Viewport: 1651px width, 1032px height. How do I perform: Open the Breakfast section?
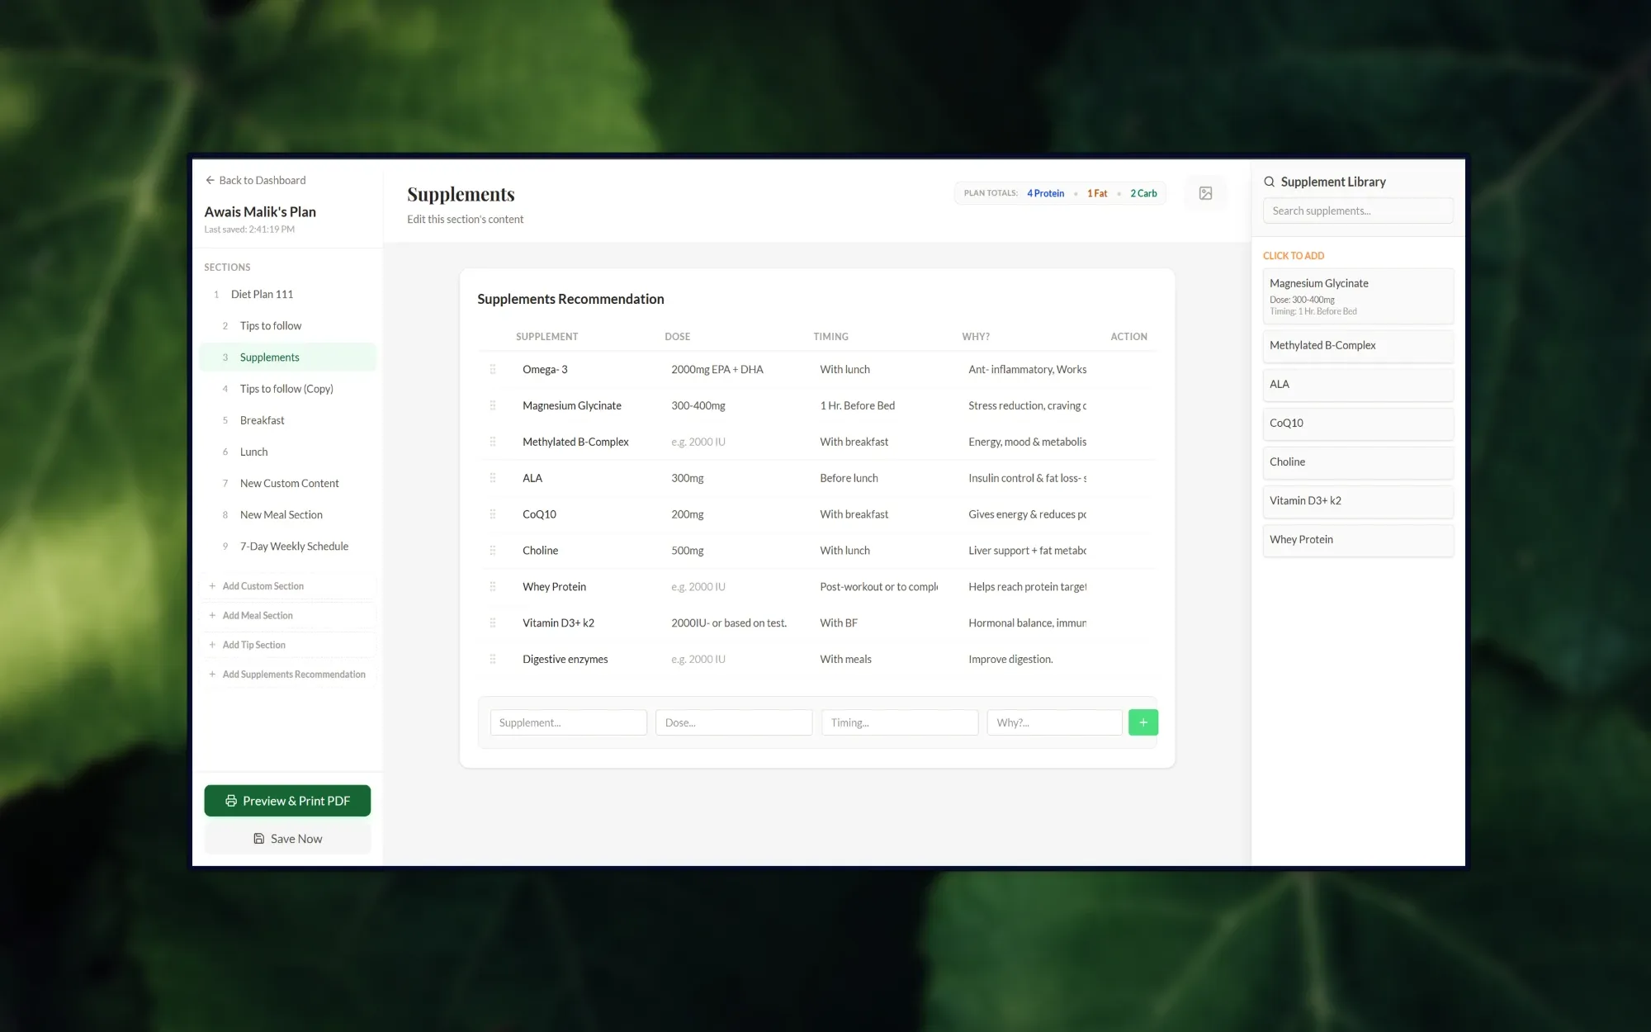(287, 420)
